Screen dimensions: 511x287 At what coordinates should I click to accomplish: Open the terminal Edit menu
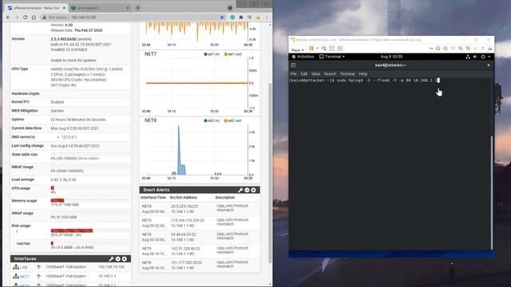[303, 74]
